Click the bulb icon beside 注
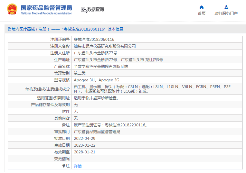This screenshot has height=173, width=246. (64, 166)
